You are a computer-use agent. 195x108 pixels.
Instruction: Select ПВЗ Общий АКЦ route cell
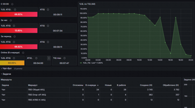click(36, 90)
